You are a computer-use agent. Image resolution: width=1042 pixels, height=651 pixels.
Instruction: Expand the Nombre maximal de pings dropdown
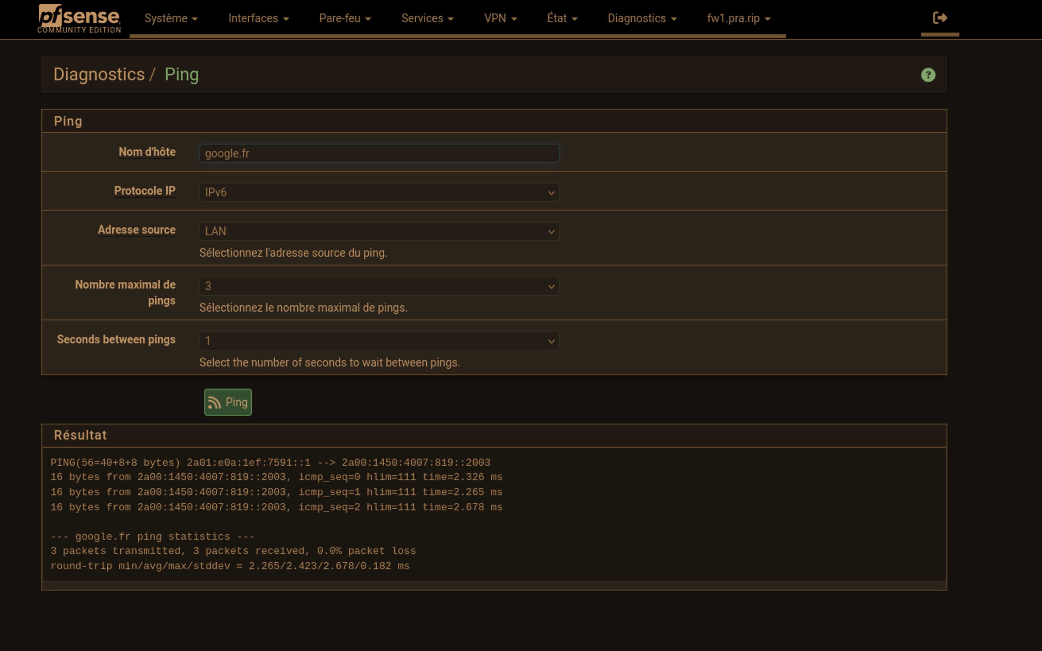tap(379, 286)
